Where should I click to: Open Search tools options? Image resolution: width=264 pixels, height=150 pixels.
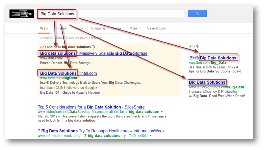(x=157, y=28)
